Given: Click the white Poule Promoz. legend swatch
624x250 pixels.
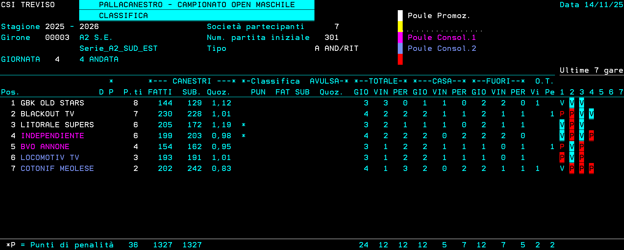Looking at the screenshot, I should tap(400, 16).
